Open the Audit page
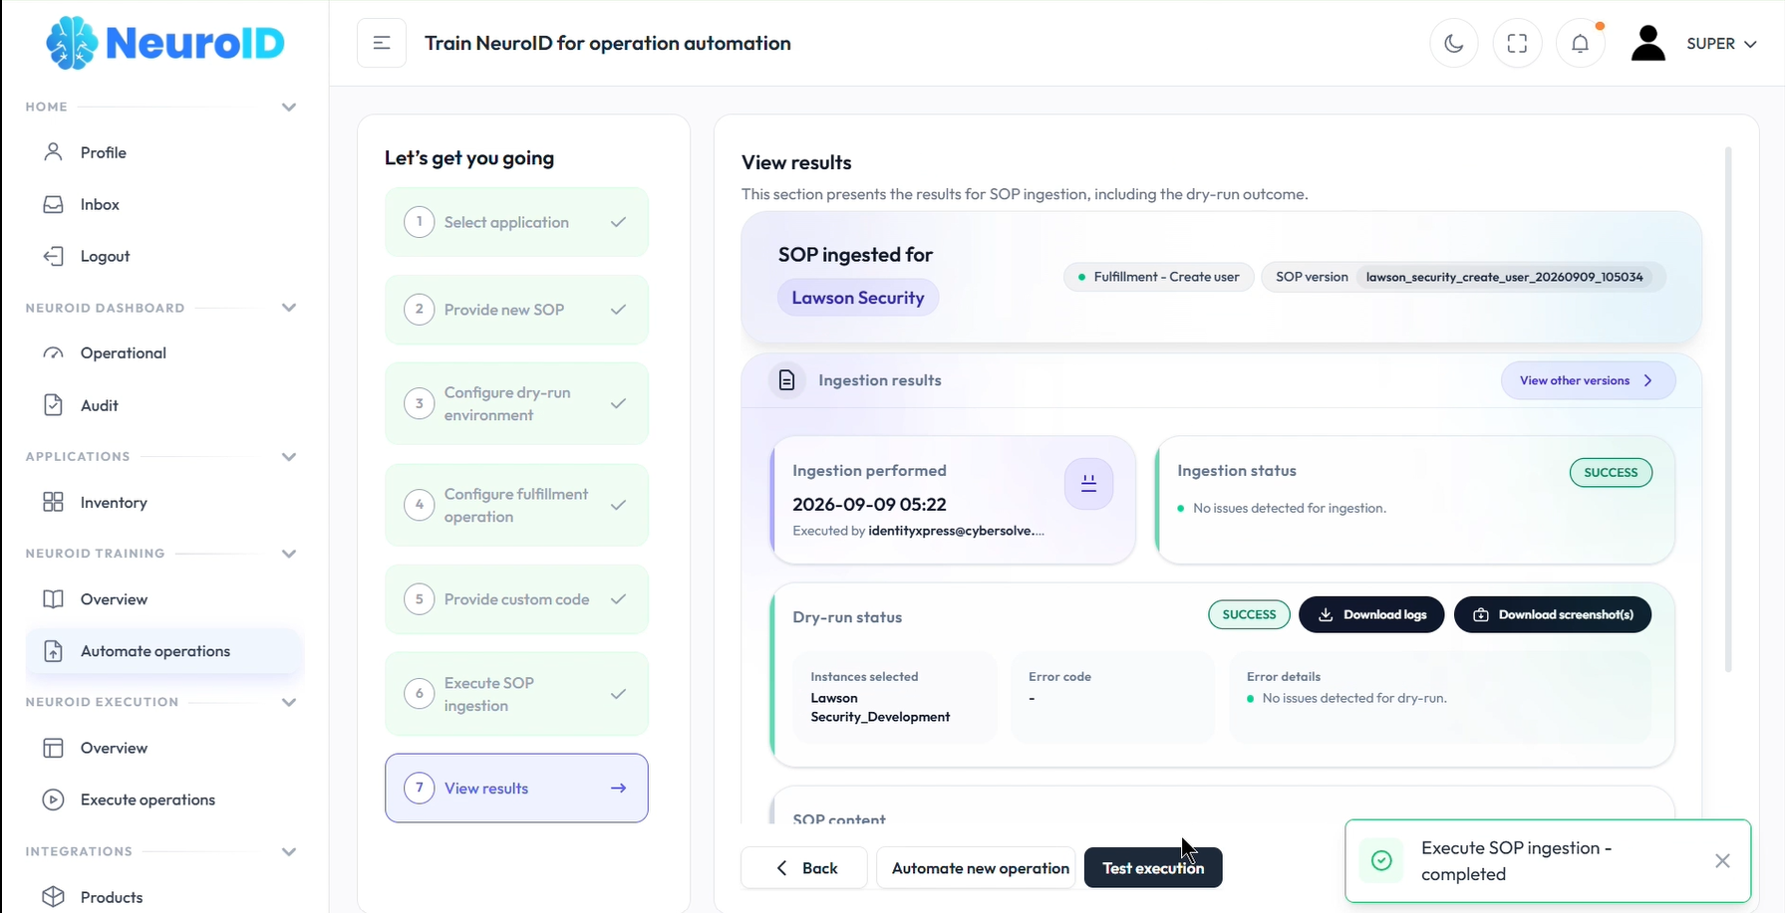This screenshot has width=1786, height=913. (x=164, y=405)
